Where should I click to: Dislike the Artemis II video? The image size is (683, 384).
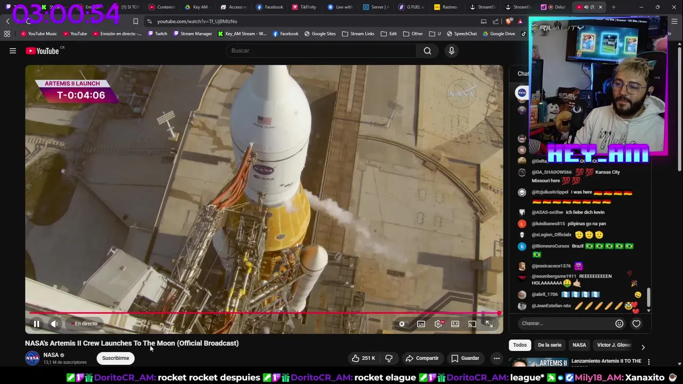388,358
